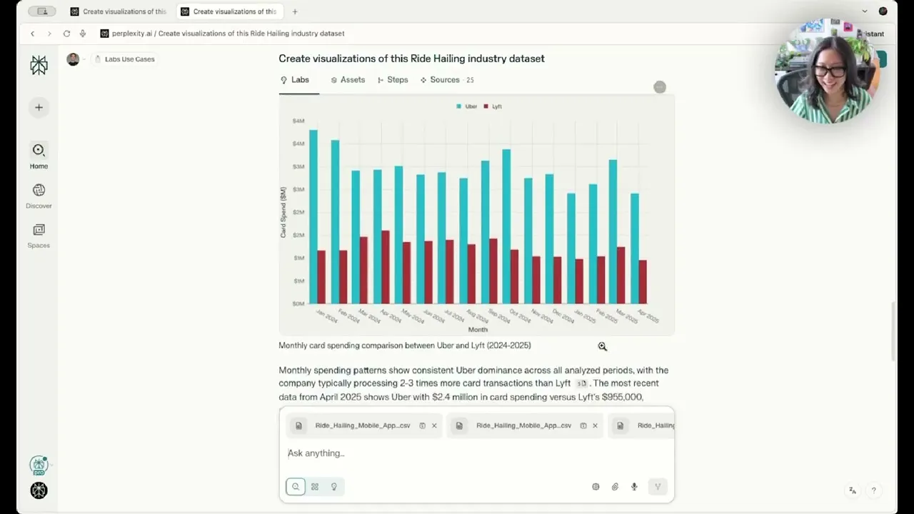914x514 pixels.
Task: Click the address bar microphone icon
Action: point(83,34)
